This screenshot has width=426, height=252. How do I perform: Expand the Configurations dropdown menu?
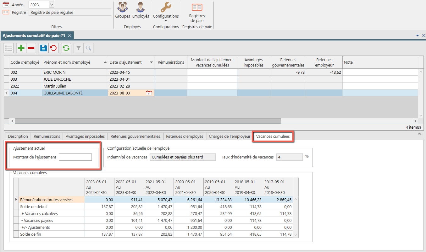166,21
